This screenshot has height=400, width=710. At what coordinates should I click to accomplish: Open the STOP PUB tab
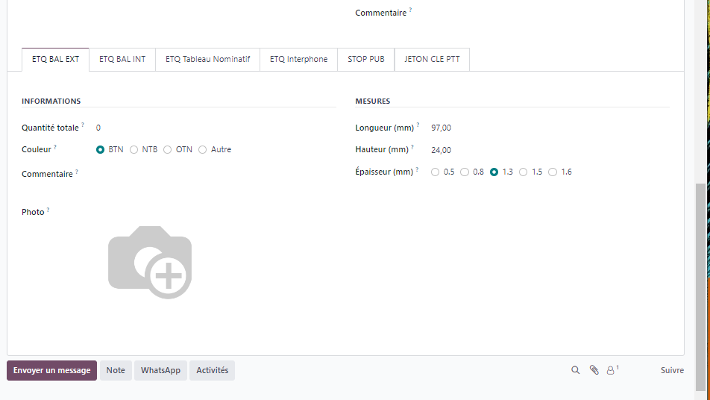[365, 59]
